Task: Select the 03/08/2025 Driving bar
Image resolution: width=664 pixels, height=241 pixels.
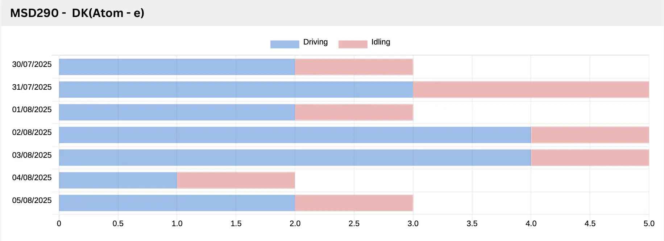Action: coord(295,157)
